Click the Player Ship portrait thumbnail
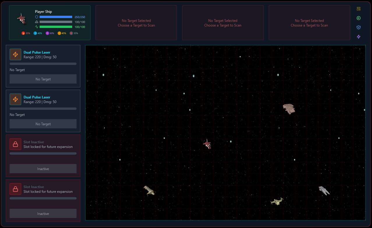The width and height of the screenshot is (372, 228). 21,19
